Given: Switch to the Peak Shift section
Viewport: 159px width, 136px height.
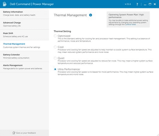Looking at the screenshot, I should [x=24, y=35].
